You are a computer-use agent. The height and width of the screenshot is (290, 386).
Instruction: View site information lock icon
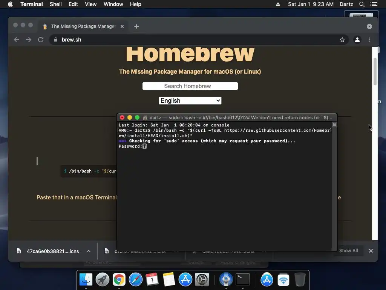coord(56,40)
